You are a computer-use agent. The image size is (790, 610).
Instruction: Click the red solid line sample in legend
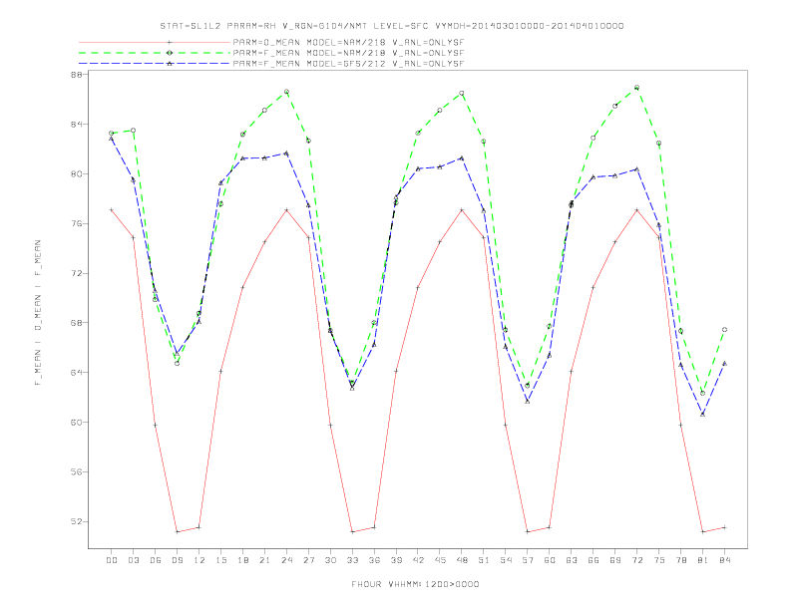[x=155, y=42]
